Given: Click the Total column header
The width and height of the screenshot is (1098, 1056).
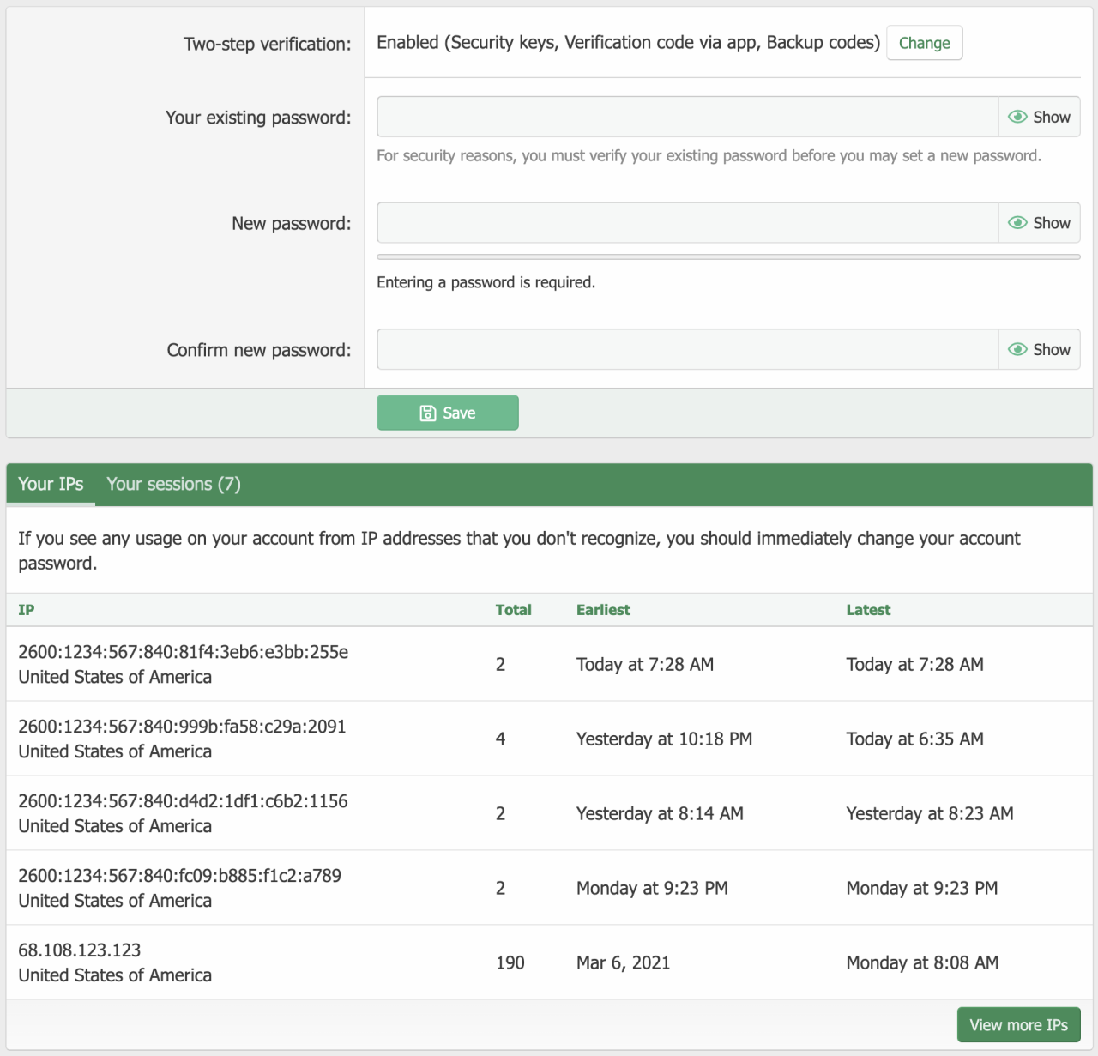Looking at the screenshot, I should 513,610.
